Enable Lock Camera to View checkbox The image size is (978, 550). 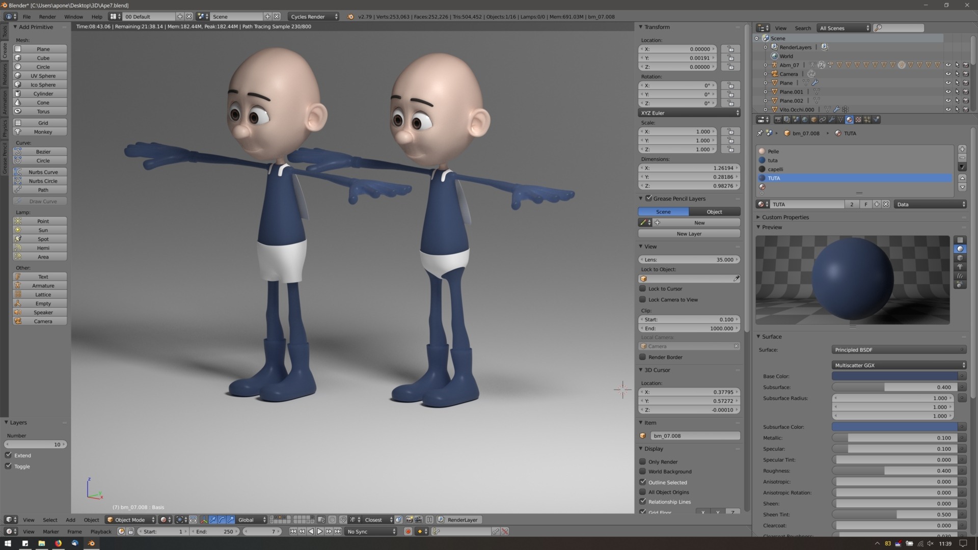(x=643, y=299)
